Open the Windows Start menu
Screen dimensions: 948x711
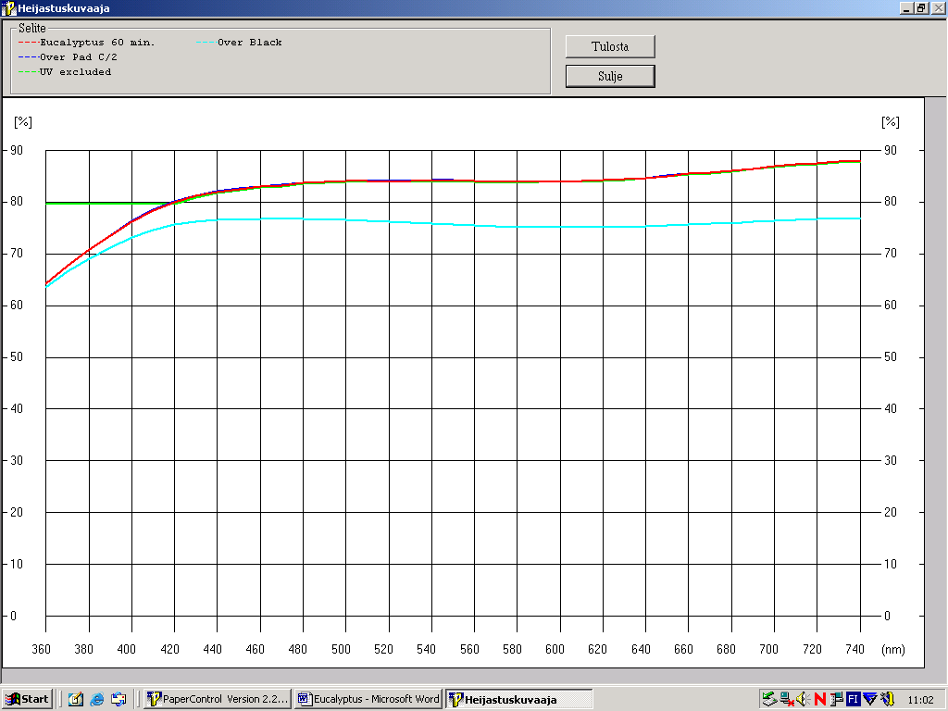[27, 699]
